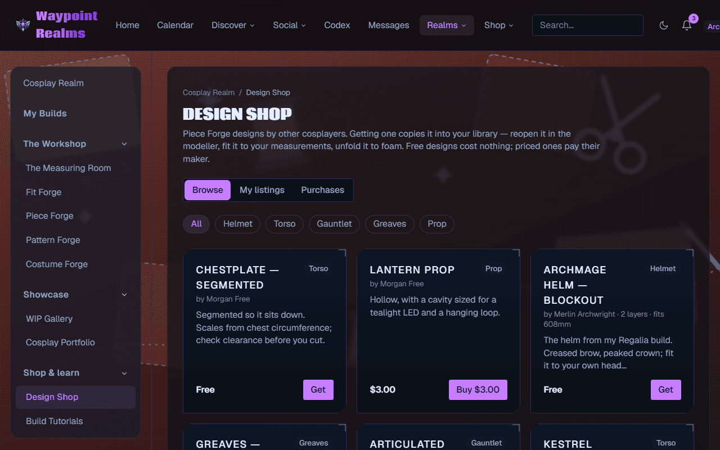The height and width of the screenshot is (450, 720).
Task: Open the Shop dropdown in navbar
Action: tap(498, 25)
